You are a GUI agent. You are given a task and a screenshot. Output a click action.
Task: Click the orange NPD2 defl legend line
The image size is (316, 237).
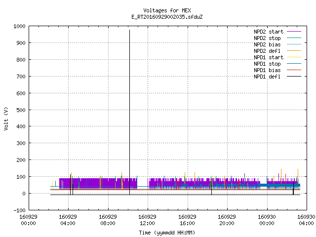pyautogui.click(x=294, y=51)
